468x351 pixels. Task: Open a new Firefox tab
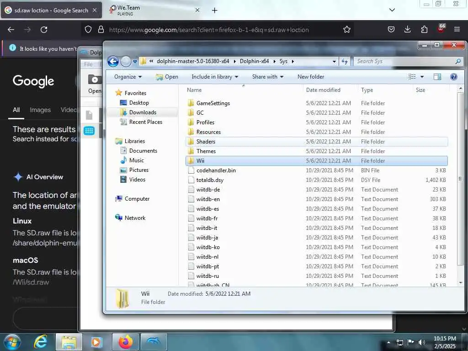215,11
